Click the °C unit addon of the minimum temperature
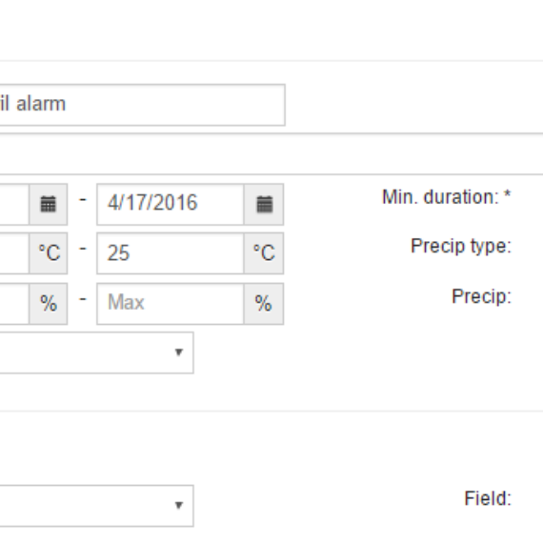 (x=49, y=253)
